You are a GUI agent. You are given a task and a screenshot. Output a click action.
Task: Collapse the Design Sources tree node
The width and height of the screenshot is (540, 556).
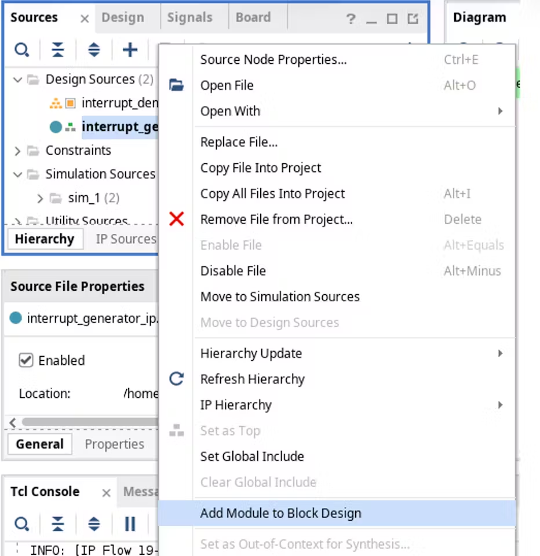coord(18,79)
